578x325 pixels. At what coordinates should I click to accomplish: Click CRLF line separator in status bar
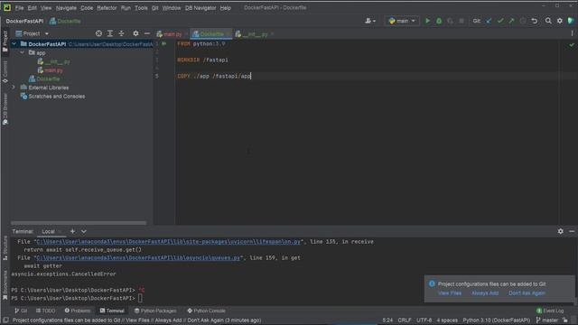(405, 320)
